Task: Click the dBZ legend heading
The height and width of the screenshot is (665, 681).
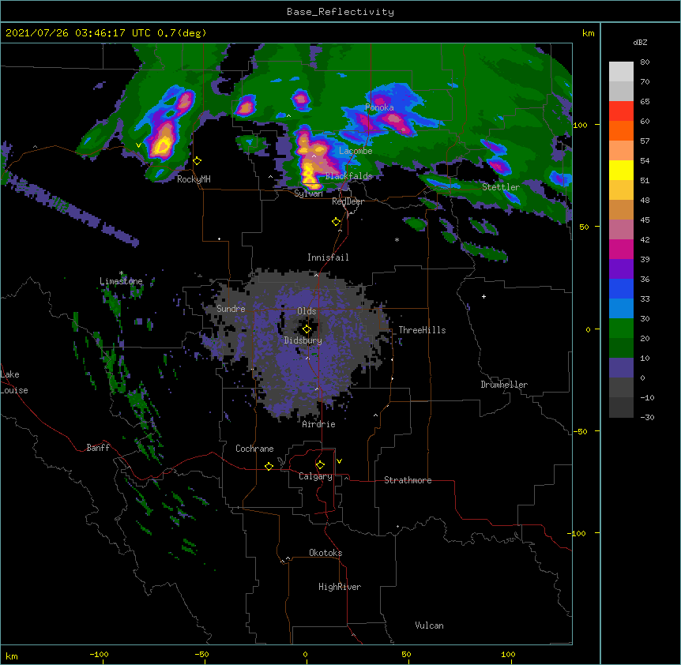Action: tap(640, 42)
